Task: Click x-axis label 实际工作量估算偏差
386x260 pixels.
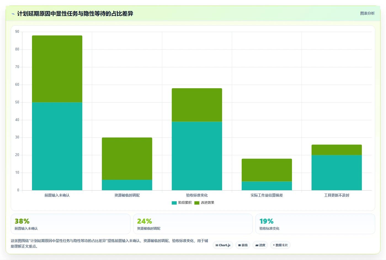Action: 267,195
